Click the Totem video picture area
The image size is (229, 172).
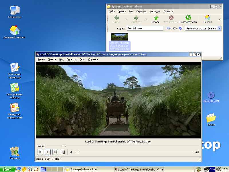118,100
